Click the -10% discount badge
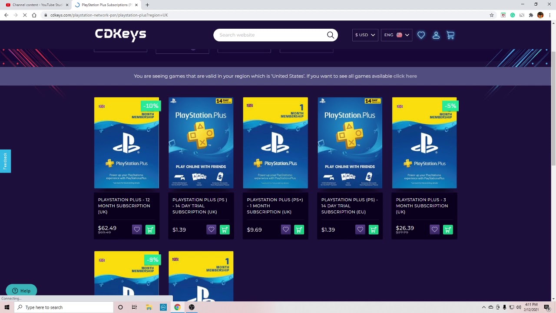 (151, 106)
